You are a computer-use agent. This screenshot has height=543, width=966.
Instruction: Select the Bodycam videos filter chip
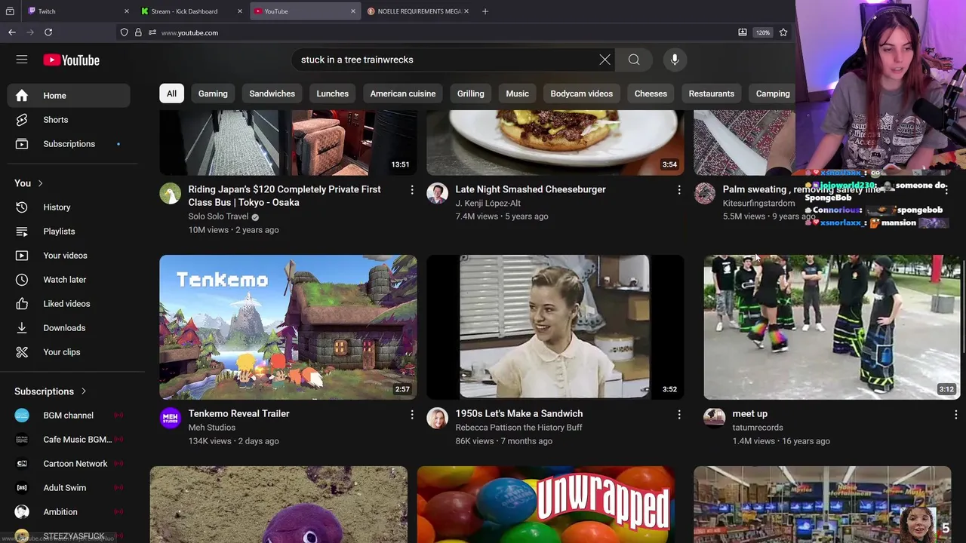[582, 94]
